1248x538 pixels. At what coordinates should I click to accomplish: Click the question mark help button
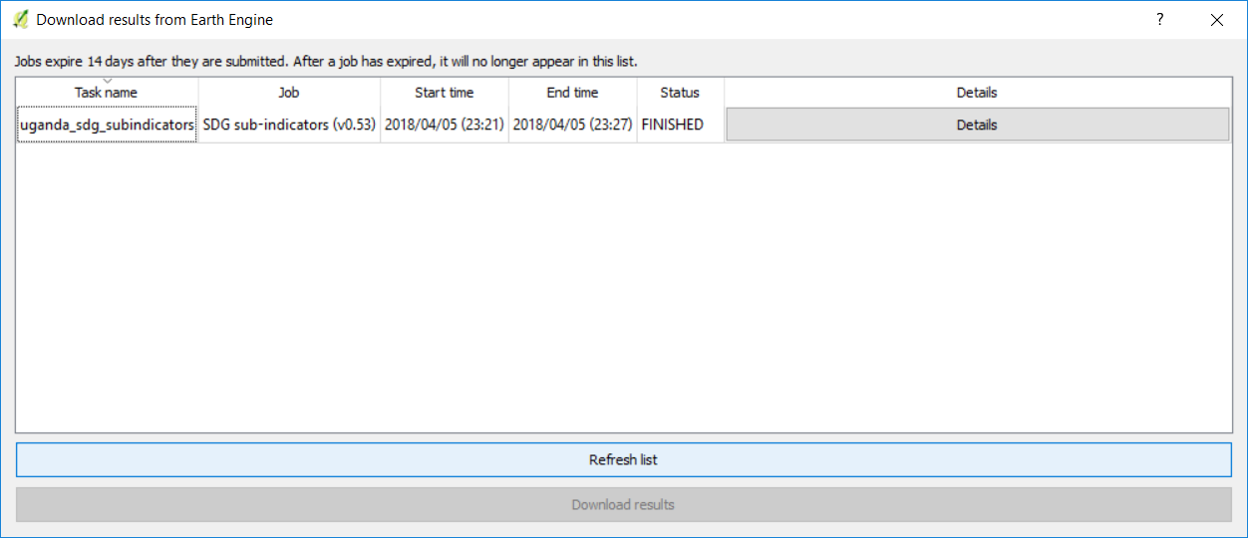tap(1159, 20)
